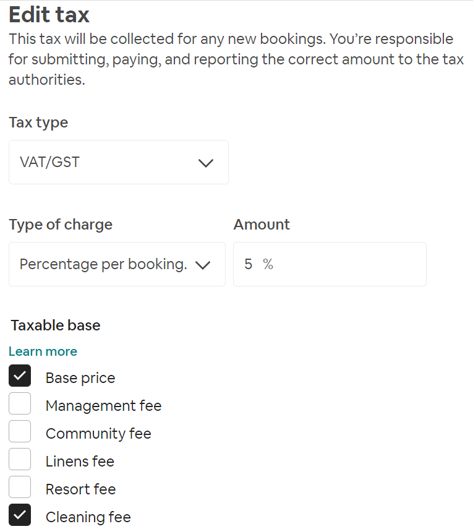The height and width of the screenshot is (529, 473).
Task: Check the Community fee checkbox
Action: pyautogui.click(x=20, y=432)
